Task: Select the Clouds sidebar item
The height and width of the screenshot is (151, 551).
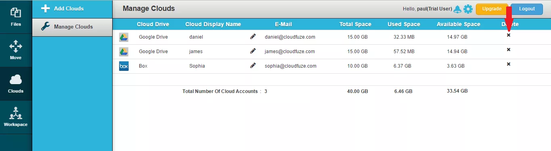Action: 16,84
